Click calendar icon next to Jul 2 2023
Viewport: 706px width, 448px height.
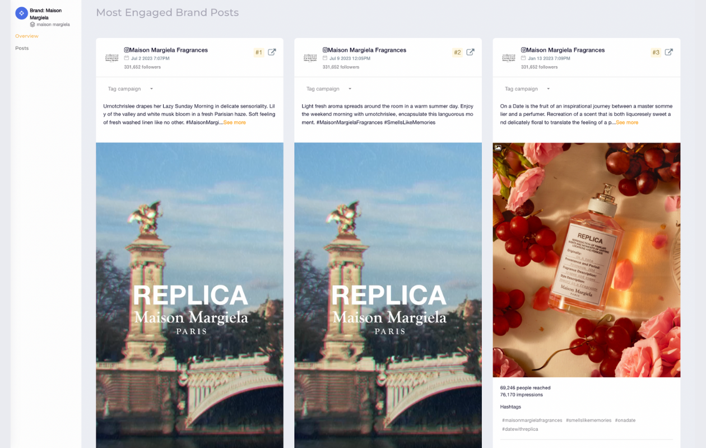[x=127, y=58]
